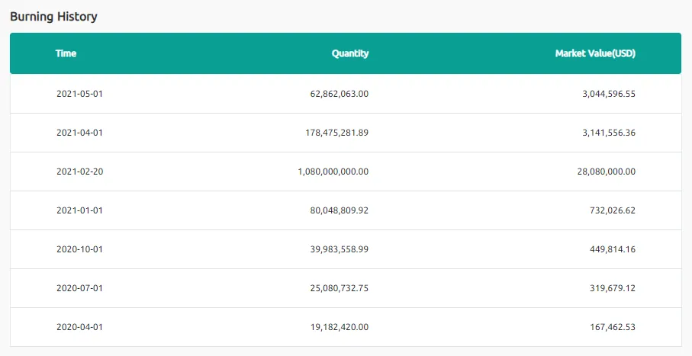Select the 2021-04-01 burn date
The width and height of the screenshot is (692, 356).
pos(79,133)
